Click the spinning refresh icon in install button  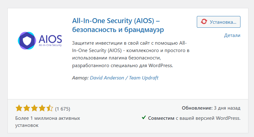(x=204, y=22)
